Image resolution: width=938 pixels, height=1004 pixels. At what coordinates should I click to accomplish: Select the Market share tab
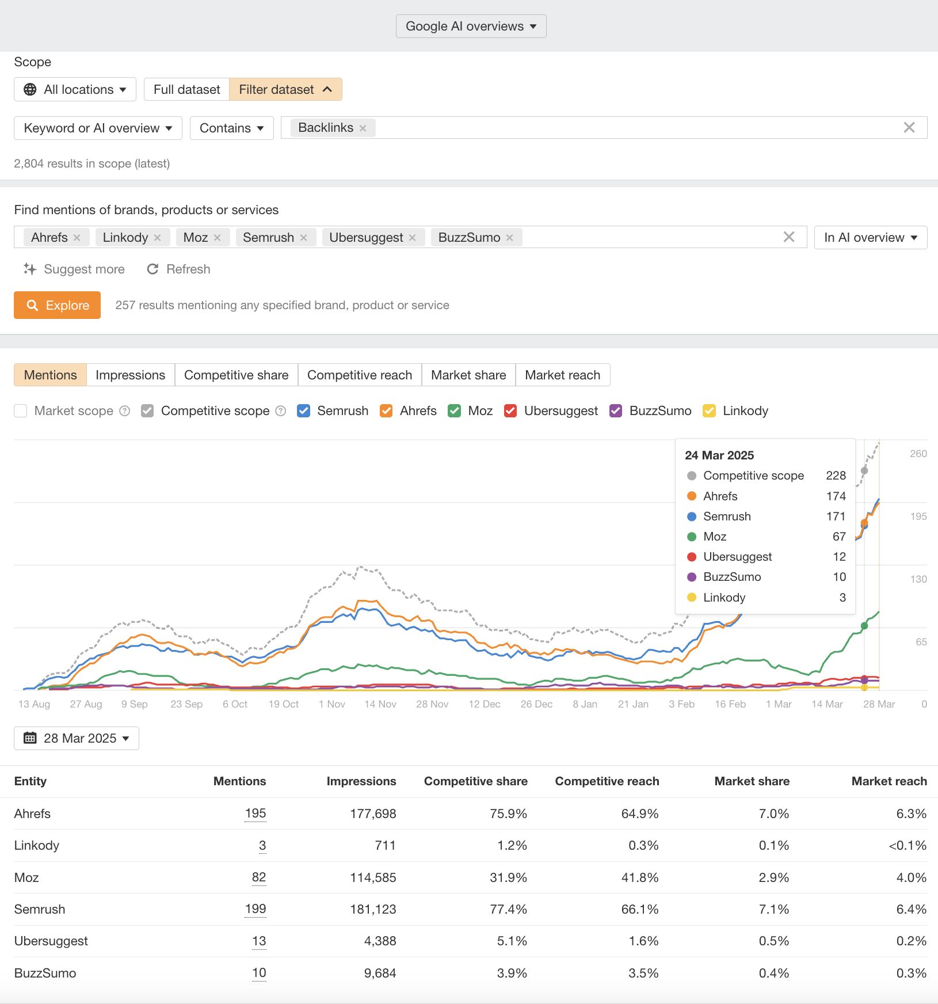click(468, 375)
